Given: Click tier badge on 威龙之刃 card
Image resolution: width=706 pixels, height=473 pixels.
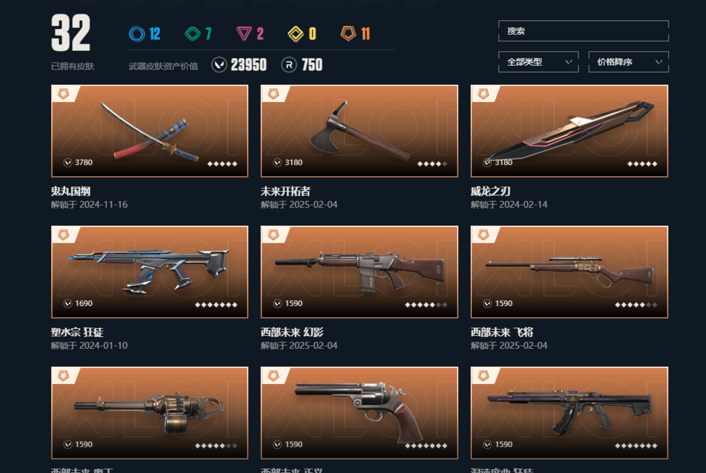Looking at the screenshot, I should coord(483,94).
